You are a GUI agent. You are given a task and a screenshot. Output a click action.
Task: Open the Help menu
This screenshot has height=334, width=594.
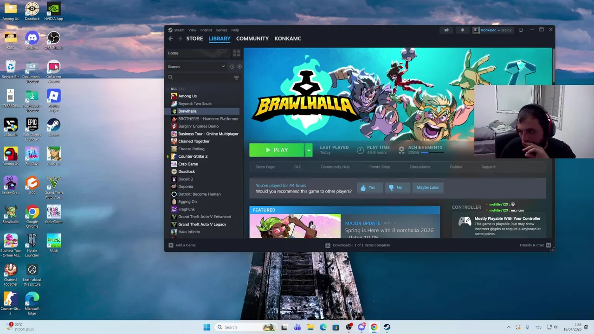point(235,30)
